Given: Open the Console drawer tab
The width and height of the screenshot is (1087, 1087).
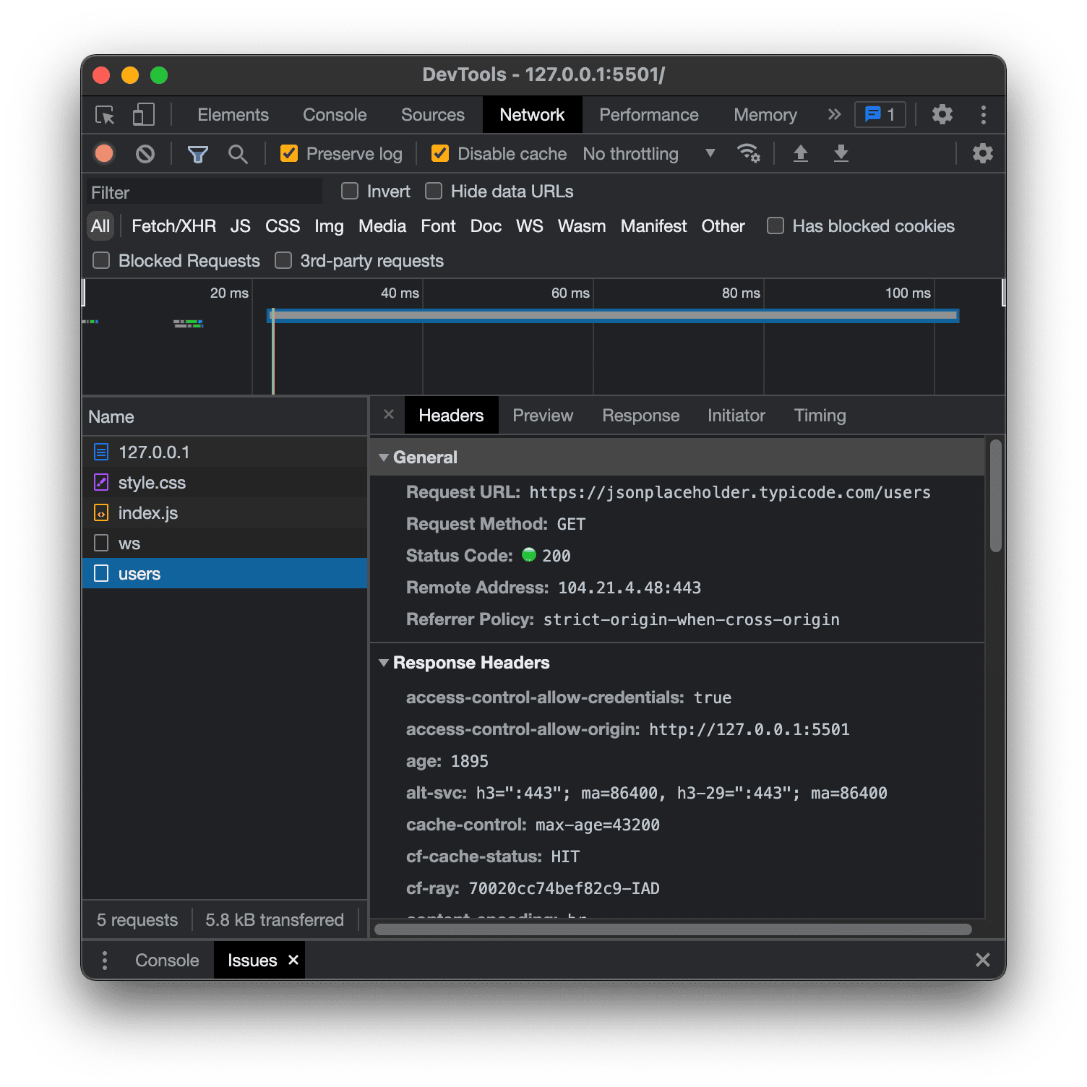Looking at the screenshot, I should coord(167,960).
